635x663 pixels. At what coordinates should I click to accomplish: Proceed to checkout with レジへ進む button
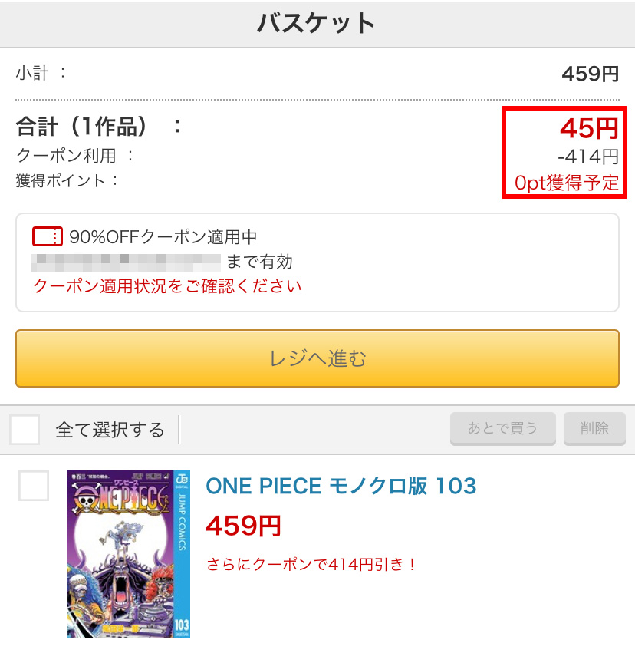(317, 358)
